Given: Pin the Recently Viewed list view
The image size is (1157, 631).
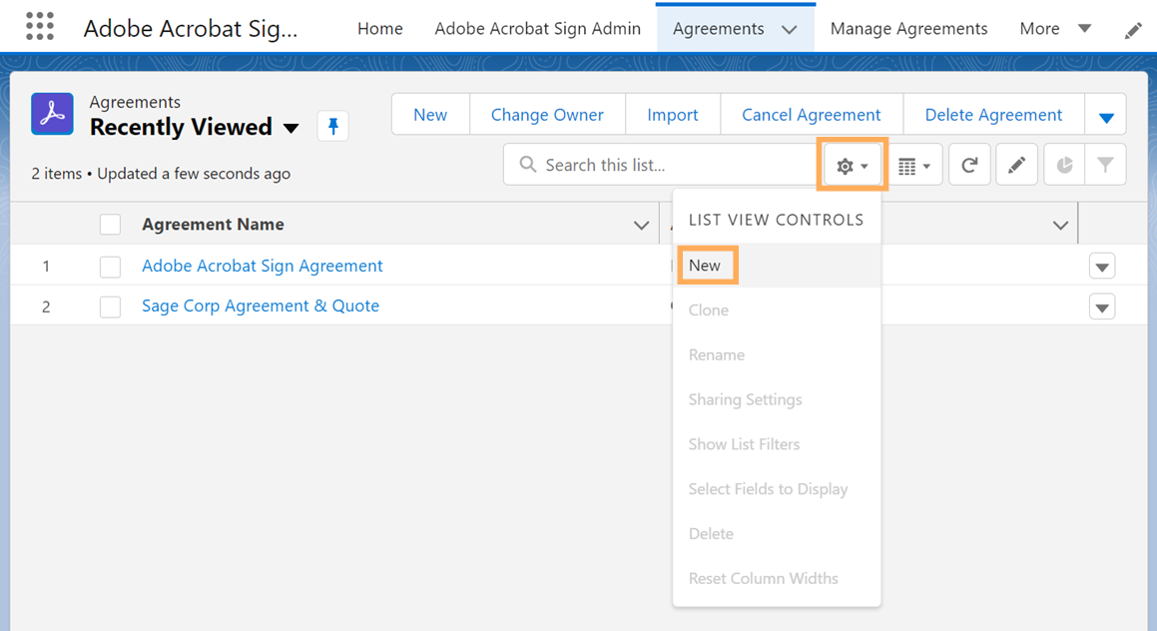Looking at the screenshot, I should tap(333, 127).
